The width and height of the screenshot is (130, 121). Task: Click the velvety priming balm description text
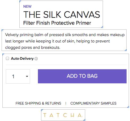65,41
